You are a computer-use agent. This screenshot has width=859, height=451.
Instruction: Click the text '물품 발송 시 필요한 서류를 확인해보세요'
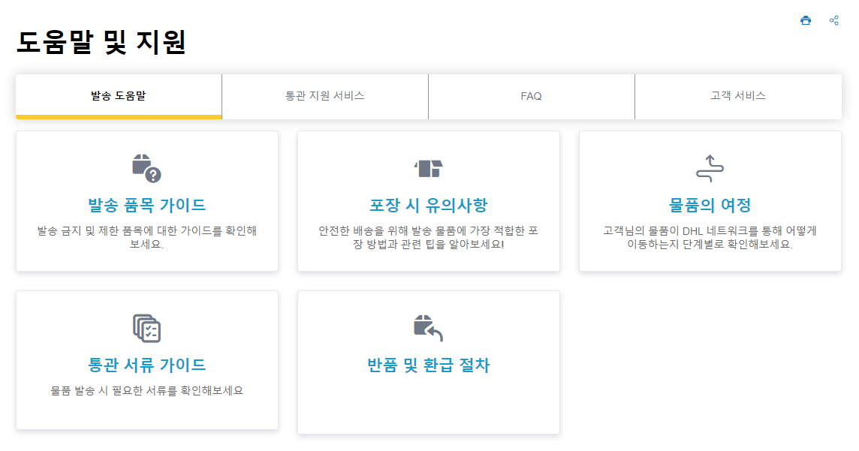[x=147, y=391]
